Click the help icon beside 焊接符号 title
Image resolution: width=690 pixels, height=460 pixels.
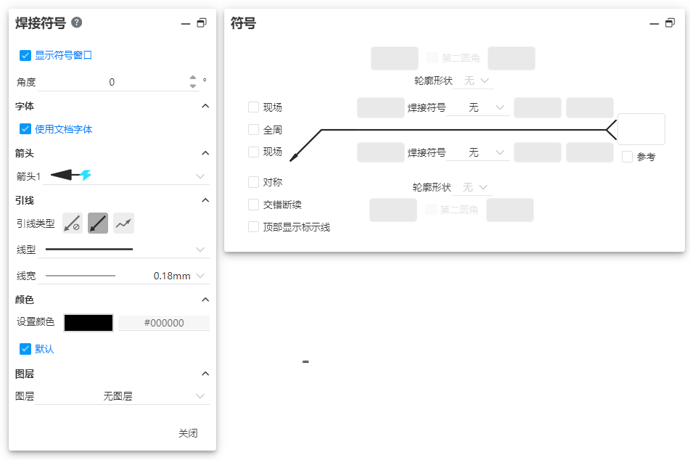pyautogui.click(x=77, y=22)
